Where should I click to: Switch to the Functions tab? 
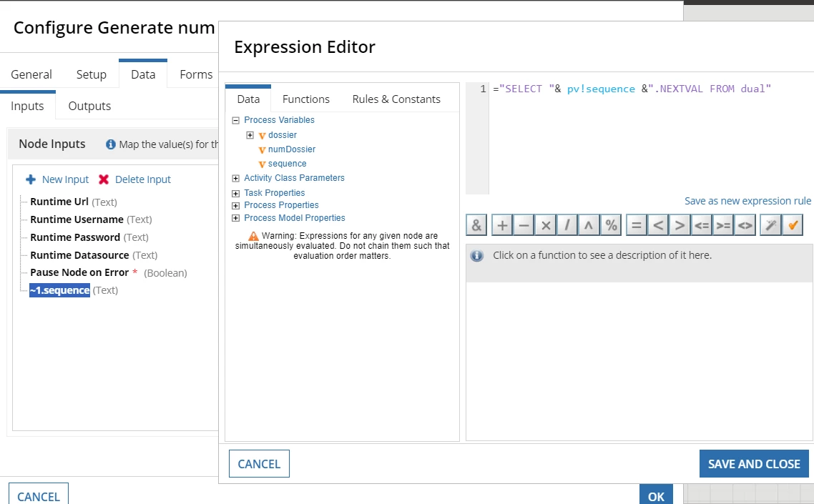[x=305, y=99]
